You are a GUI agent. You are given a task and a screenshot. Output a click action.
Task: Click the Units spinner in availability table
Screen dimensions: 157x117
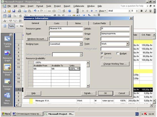(78, 69)
